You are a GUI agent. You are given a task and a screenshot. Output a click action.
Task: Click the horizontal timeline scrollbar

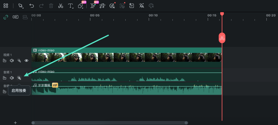tap(109, 123)
